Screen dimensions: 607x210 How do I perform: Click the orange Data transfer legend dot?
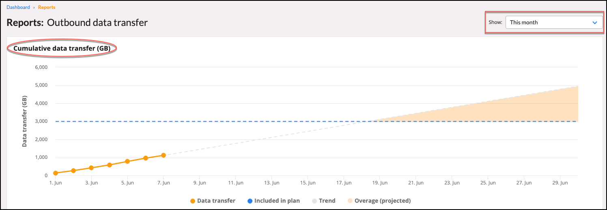point(192,201)
